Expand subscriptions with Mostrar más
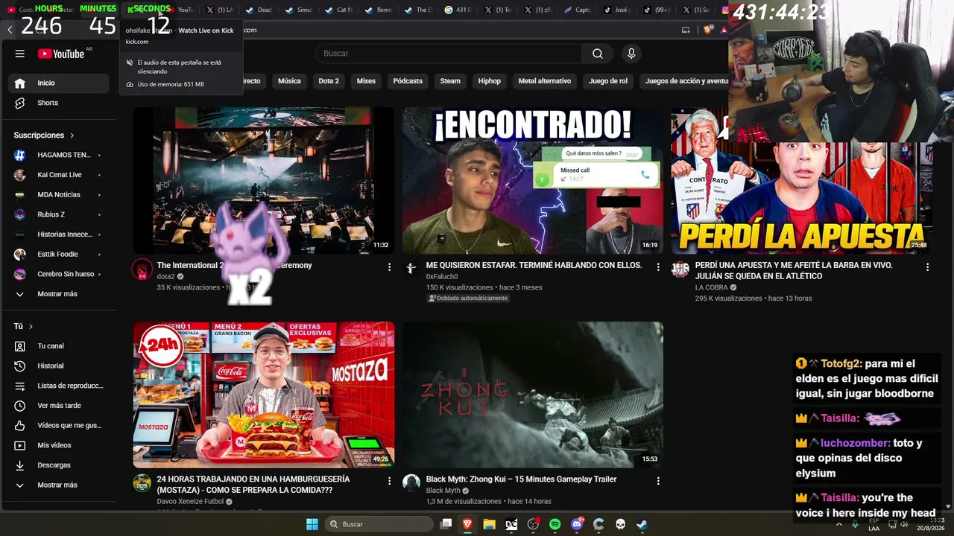Viewport: 954px width, 536px height. 58,294
